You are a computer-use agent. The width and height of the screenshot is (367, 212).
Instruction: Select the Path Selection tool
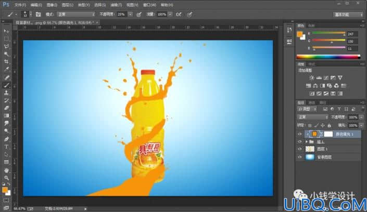(x=6, y=154)
